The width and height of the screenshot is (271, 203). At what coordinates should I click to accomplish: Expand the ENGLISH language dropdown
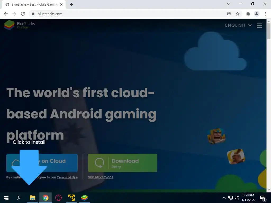tap(238, 25)
